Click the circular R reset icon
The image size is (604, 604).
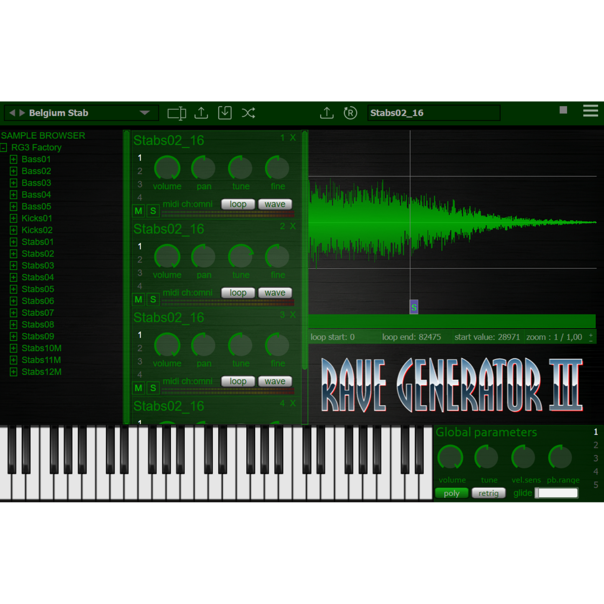(x=350, y=113)
